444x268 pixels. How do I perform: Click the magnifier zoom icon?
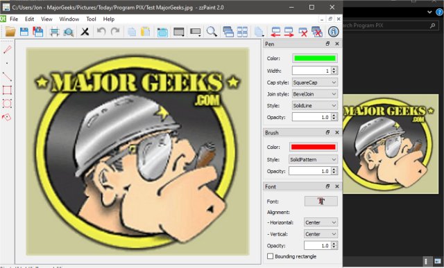coord(212,32)
